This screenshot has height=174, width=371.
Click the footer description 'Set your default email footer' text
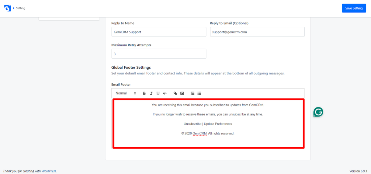pos(198,73)
